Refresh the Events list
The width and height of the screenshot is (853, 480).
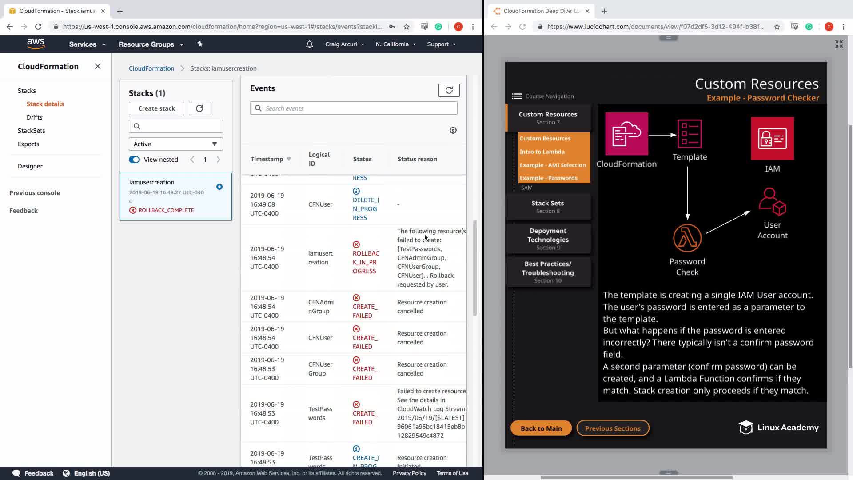point(449,90)
